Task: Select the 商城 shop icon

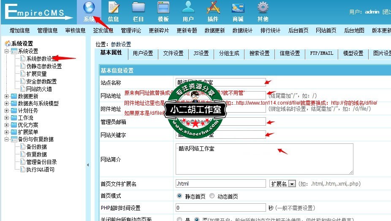Action: tap(238, 8)
